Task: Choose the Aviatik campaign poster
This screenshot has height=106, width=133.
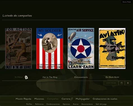Action: (112, 48)
